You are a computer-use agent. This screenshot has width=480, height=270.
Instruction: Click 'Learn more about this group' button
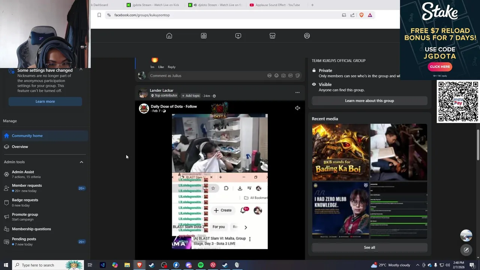click(x=369, y=100)
